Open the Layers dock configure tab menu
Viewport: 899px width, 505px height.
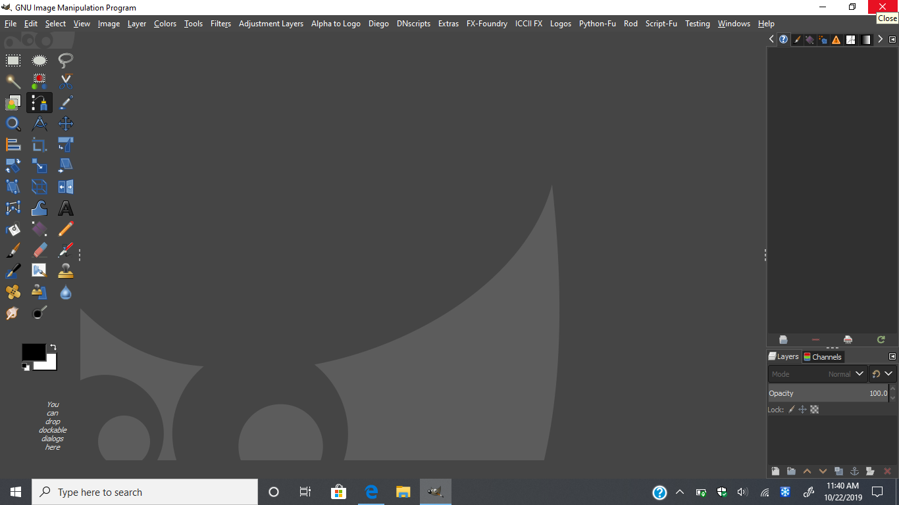point(892,356)
